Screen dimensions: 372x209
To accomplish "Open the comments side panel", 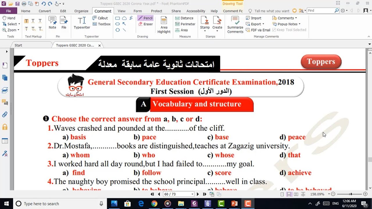I will (5, 102).
